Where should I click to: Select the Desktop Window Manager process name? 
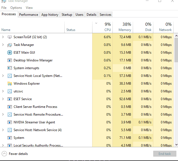(x=33, y=60)
